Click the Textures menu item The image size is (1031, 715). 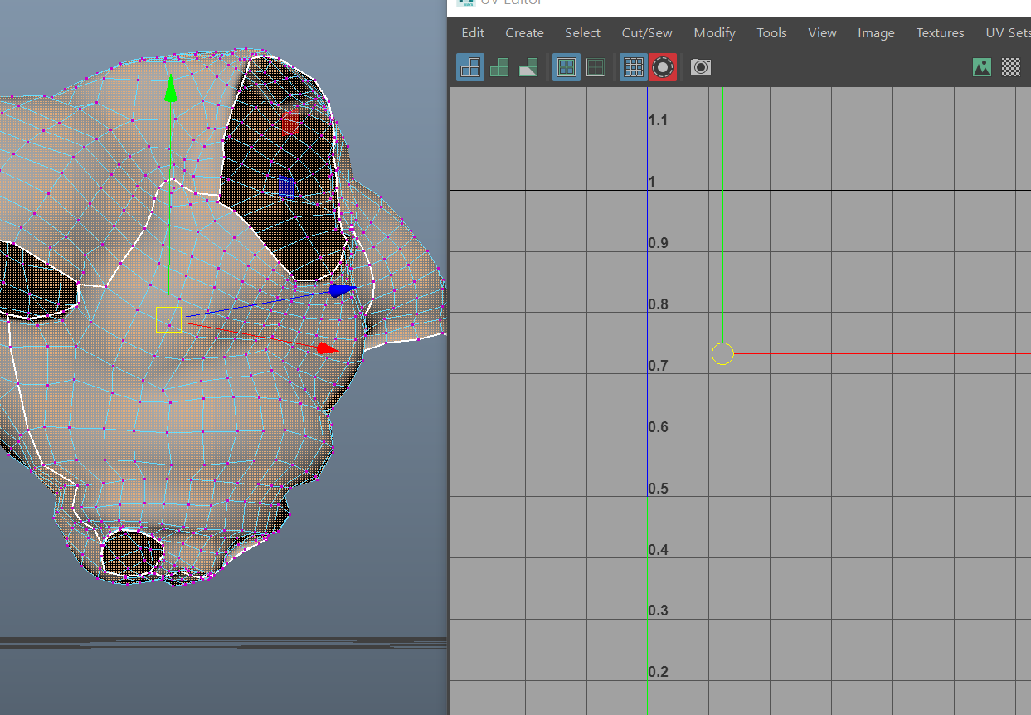(940, 33)
